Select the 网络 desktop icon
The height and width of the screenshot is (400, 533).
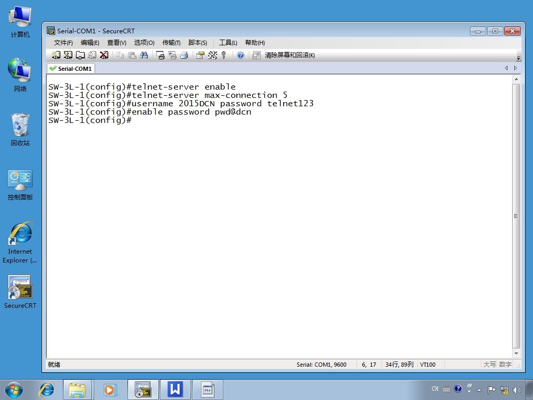point(20,75)
